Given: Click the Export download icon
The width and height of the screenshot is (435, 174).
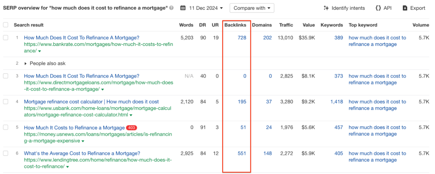Looking at the screenshot, I should [x=405, y=8].
